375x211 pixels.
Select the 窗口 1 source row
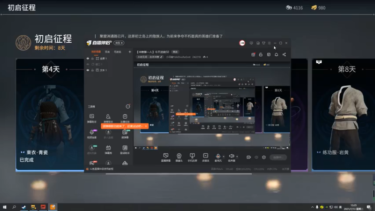(109, 64)
